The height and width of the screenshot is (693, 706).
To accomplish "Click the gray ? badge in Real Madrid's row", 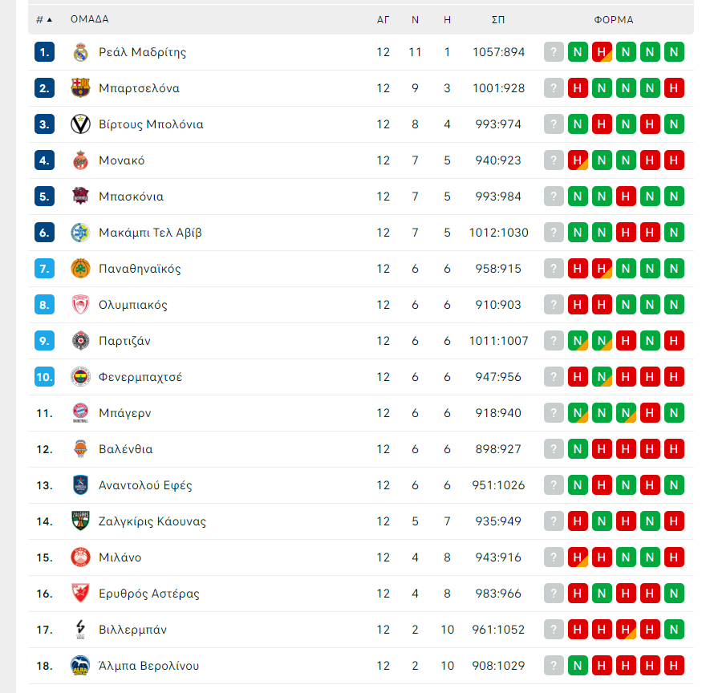I will click(554, 52).
